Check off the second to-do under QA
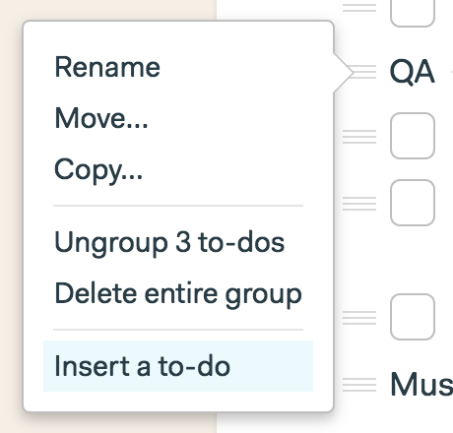The width and height of the screenshot is (453, 433). click(413, 203)
